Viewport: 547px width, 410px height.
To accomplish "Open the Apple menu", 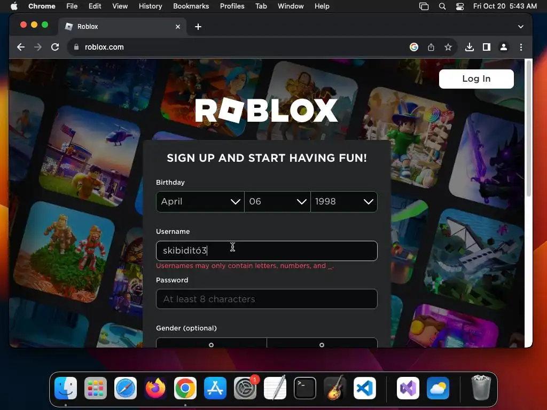I will click(x=14, y=6).
